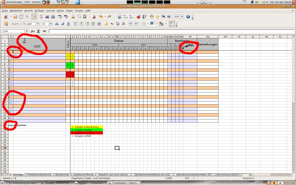Click the Cut scissors icon
This screenshot has width=296, height=185.
tap(73, 17)
